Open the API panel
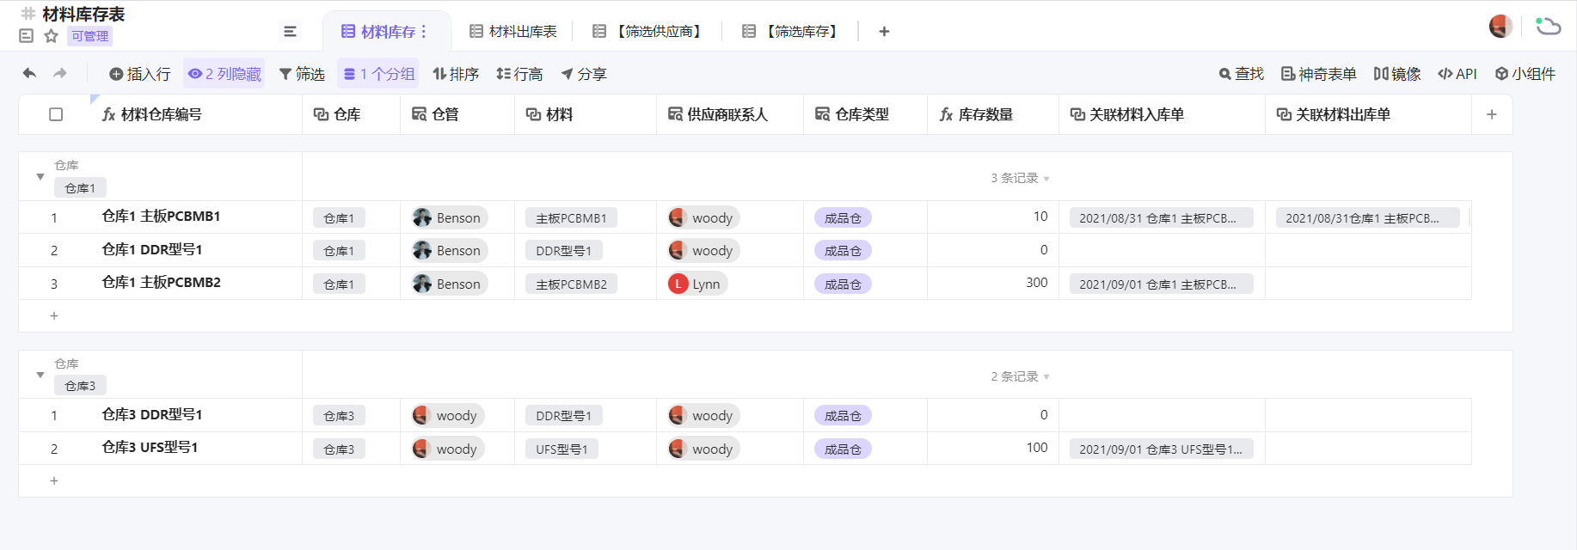 coord(1457,74)
